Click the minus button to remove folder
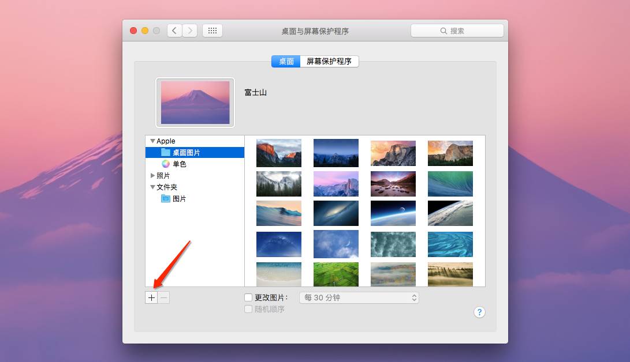The height and width of the screenshot is (362, 630). coord(163,298)
